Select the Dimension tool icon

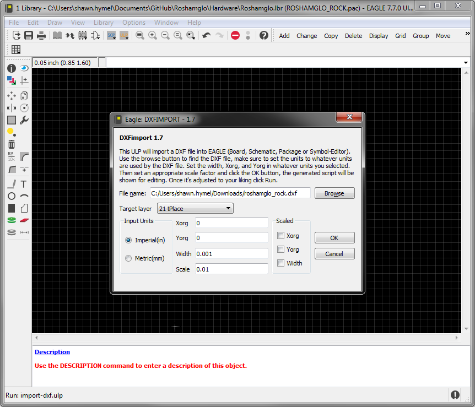point(24,232)
